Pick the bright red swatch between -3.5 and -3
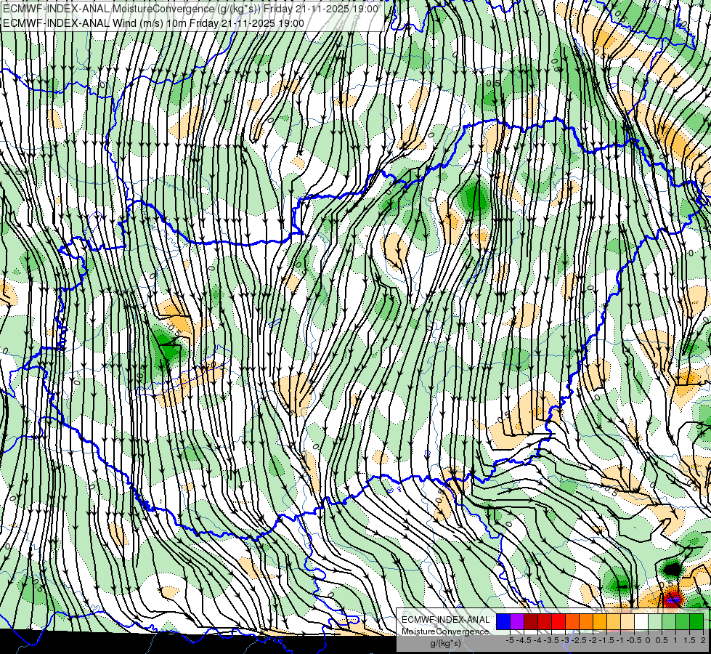Image resolution: width=711 pixels, height=654 pixels. pyautogui.click(x=558, y=622)
